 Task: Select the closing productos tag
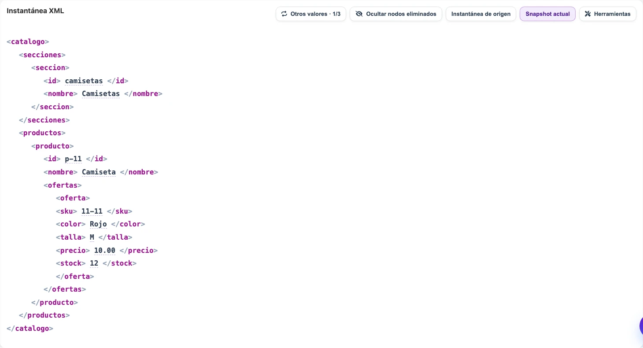[44, 315]
